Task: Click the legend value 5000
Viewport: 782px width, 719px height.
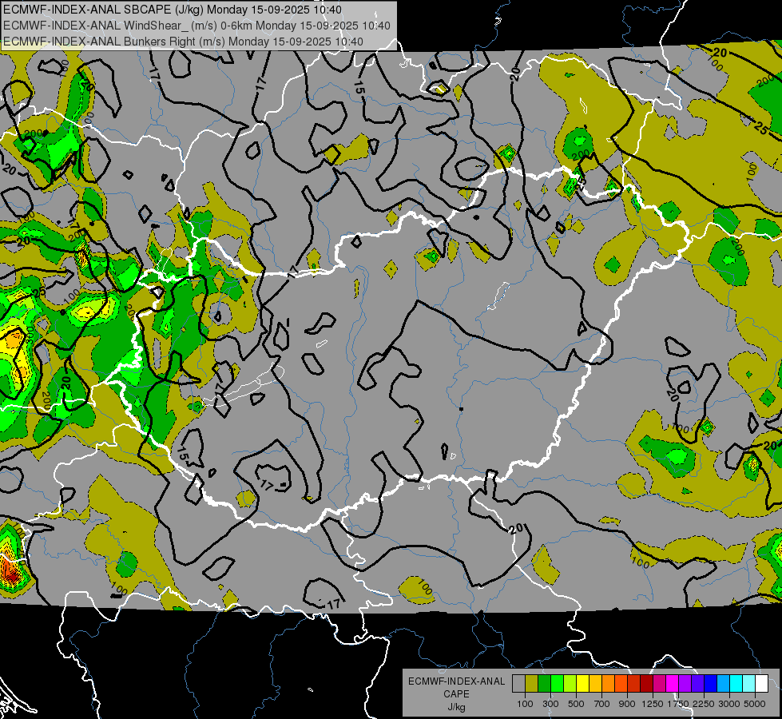Action: (755, 704)
